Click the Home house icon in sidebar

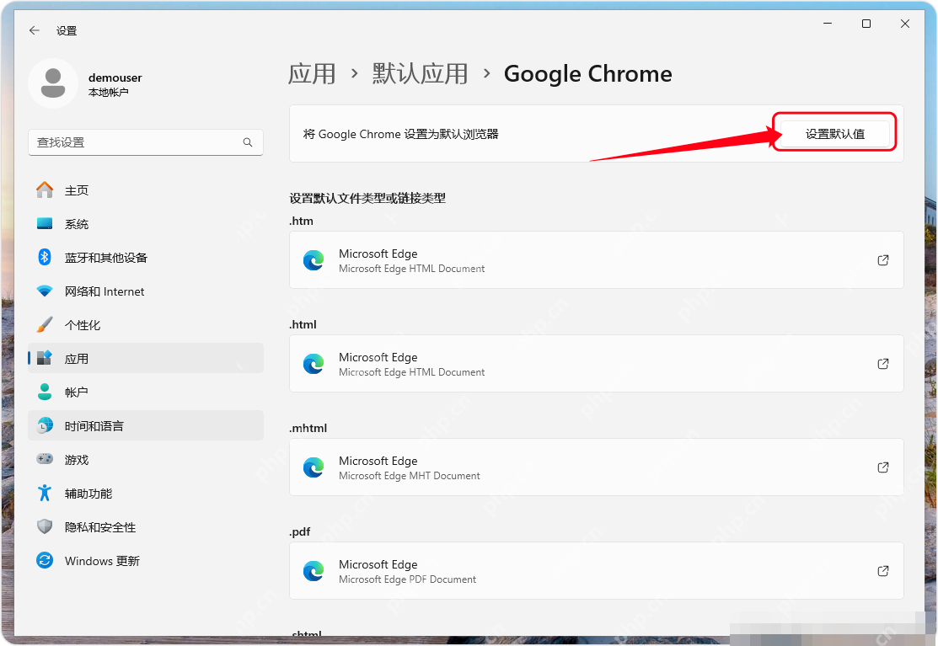coord(45,190)
